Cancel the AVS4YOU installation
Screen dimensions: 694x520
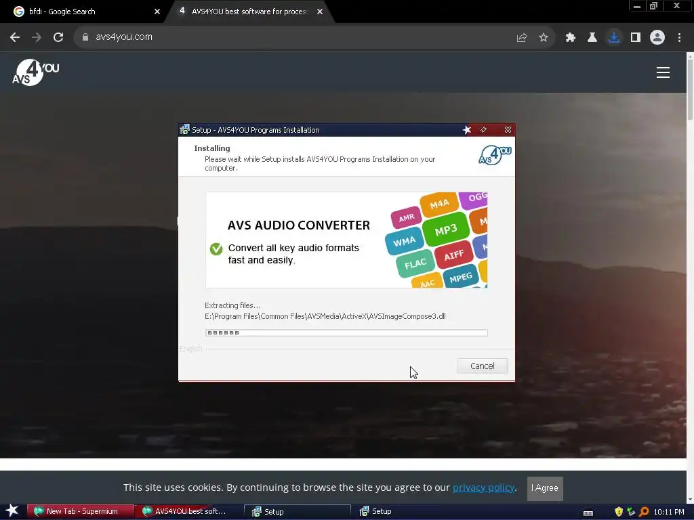coord(483,366)
